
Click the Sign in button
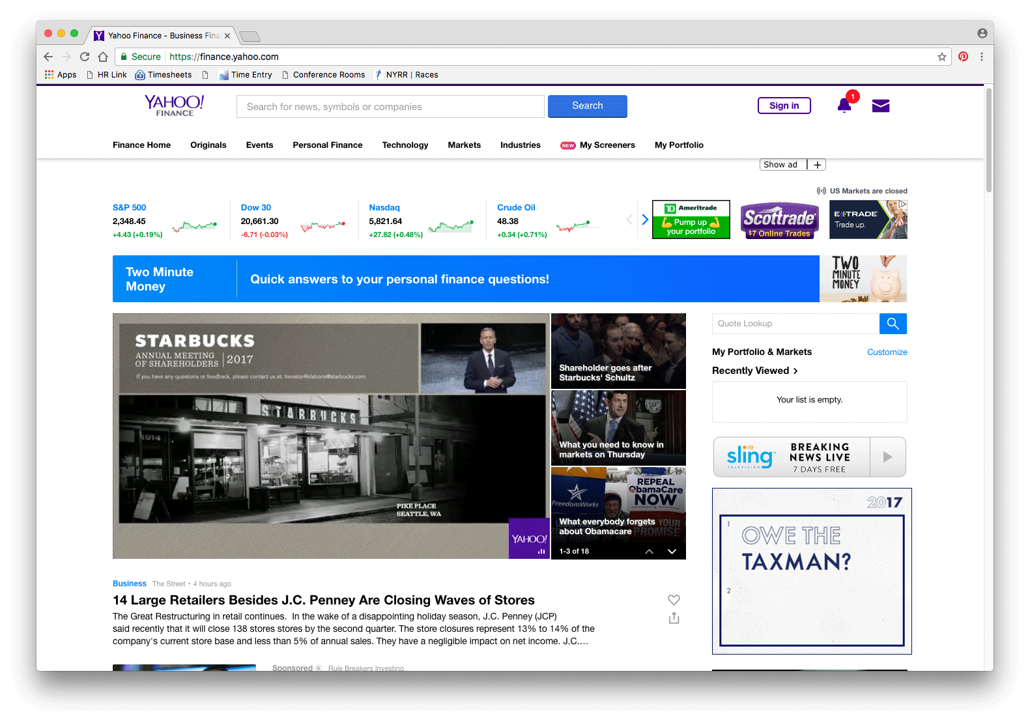coord(784,106)
